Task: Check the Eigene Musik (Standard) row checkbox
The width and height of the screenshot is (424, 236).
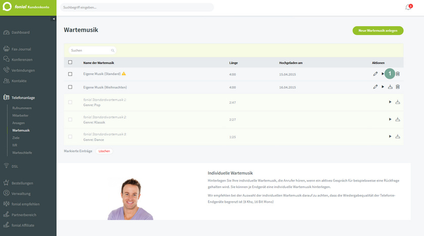Action: point(70,74)
